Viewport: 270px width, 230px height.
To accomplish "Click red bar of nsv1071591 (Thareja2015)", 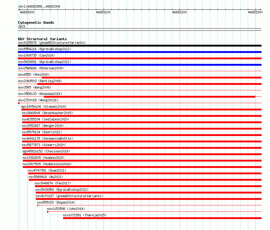I will pos(162,218).
